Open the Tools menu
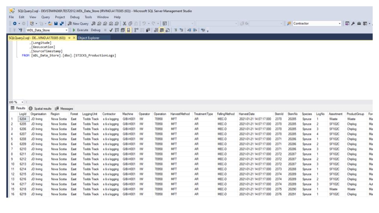 tap(88, 17)
